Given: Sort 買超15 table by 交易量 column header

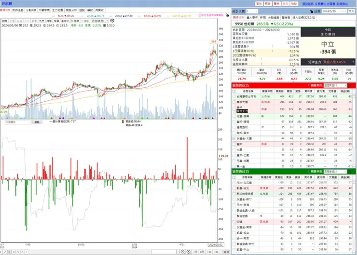Looking at the screenshot, I should [332, 91].
